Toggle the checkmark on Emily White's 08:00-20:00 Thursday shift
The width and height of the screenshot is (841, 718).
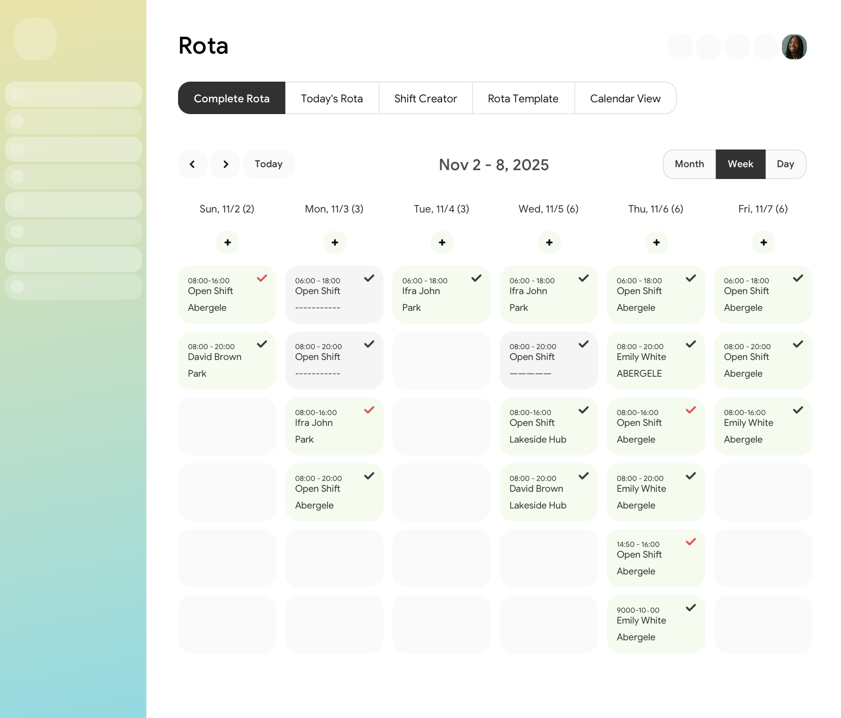click(691, 344)
